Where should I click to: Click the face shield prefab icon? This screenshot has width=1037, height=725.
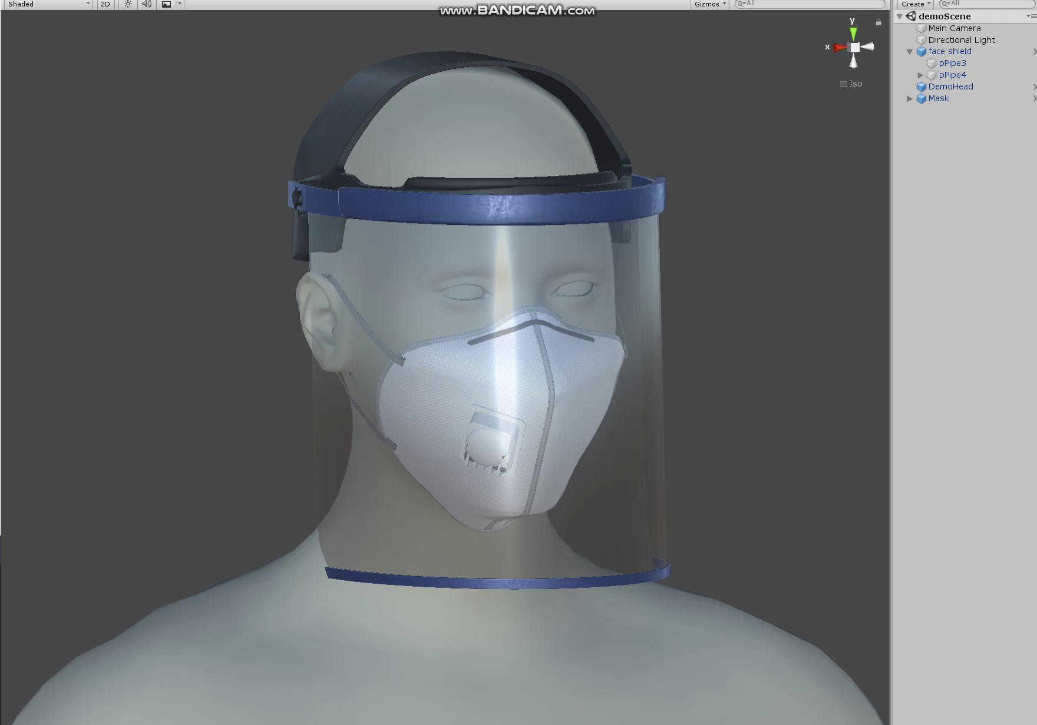(x=922, y=52)
